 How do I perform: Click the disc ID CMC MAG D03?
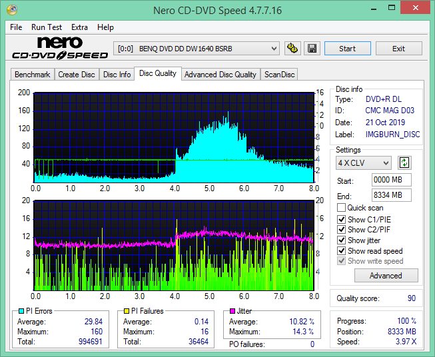coord(390,111)
